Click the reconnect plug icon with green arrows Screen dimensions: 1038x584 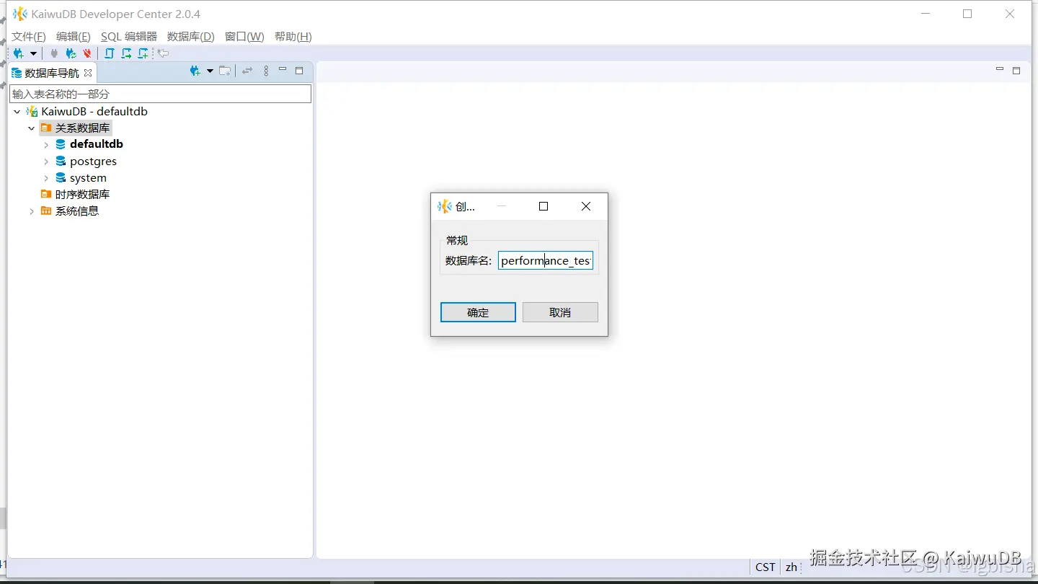(x=71, y=53)
